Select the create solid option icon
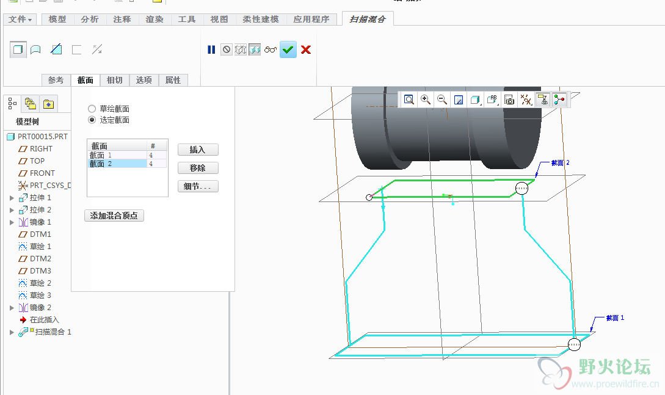 [x=18, y=49]
